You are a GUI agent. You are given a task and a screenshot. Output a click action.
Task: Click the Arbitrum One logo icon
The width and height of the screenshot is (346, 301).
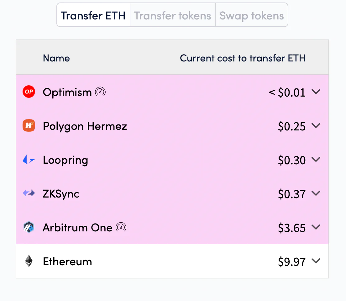(29, 227)
